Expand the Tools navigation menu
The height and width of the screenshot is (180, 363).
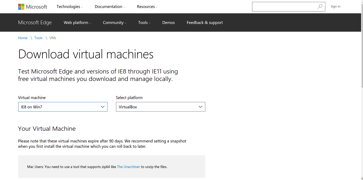click(144, 23)
